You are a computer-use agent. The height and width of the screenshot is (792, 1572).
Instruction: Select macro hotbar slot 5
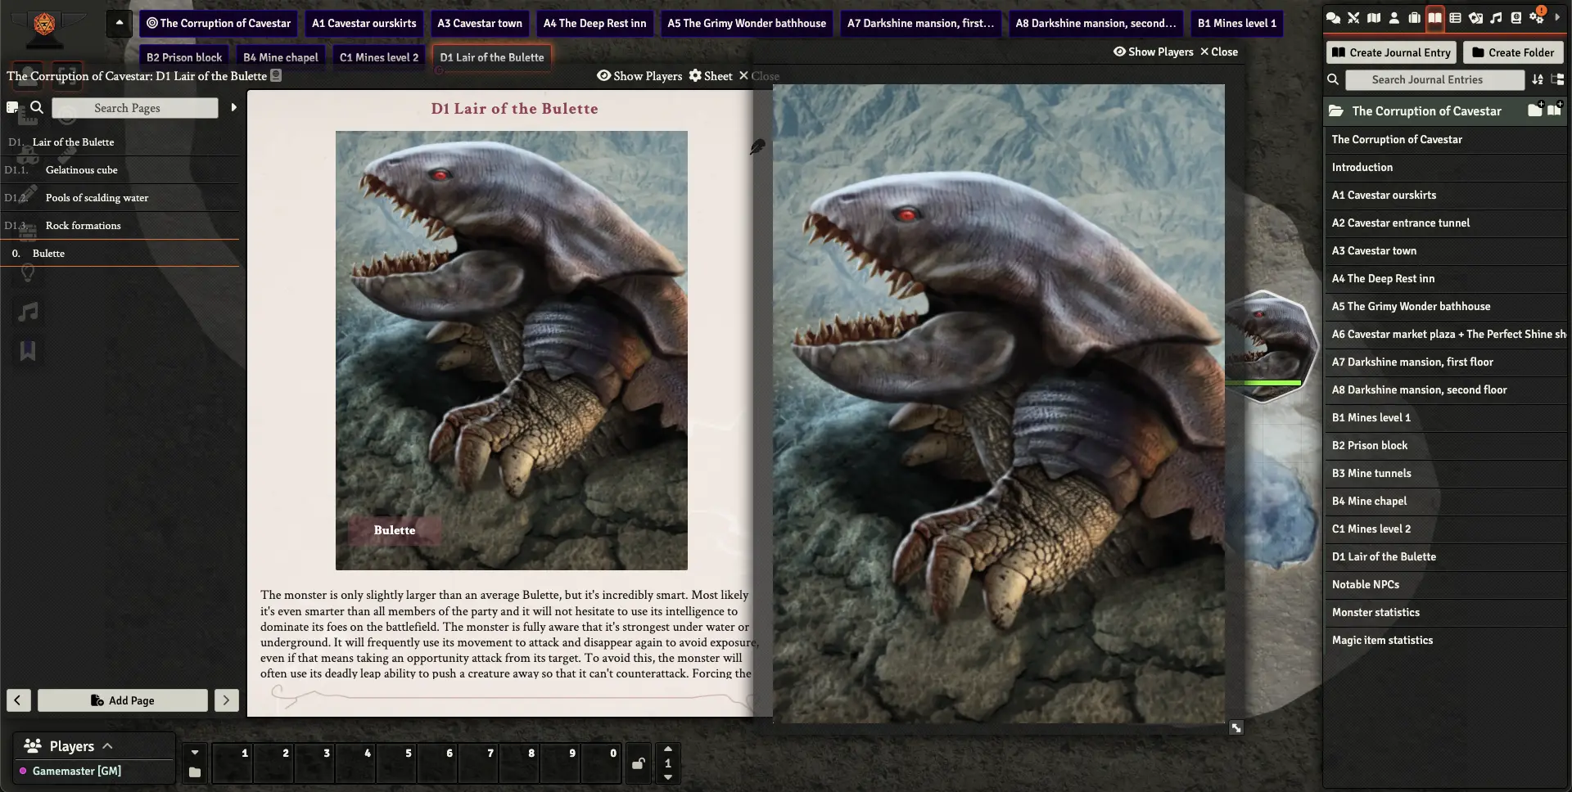pos(396,763)
